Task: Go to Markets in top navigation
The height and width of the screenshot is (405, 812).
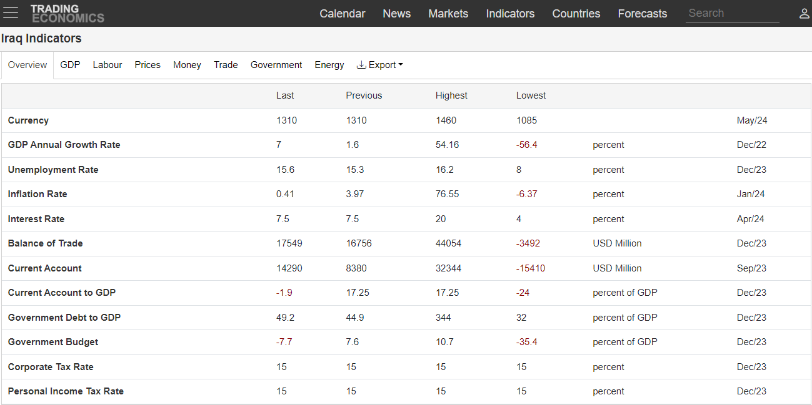Action: tap(448, 13)
